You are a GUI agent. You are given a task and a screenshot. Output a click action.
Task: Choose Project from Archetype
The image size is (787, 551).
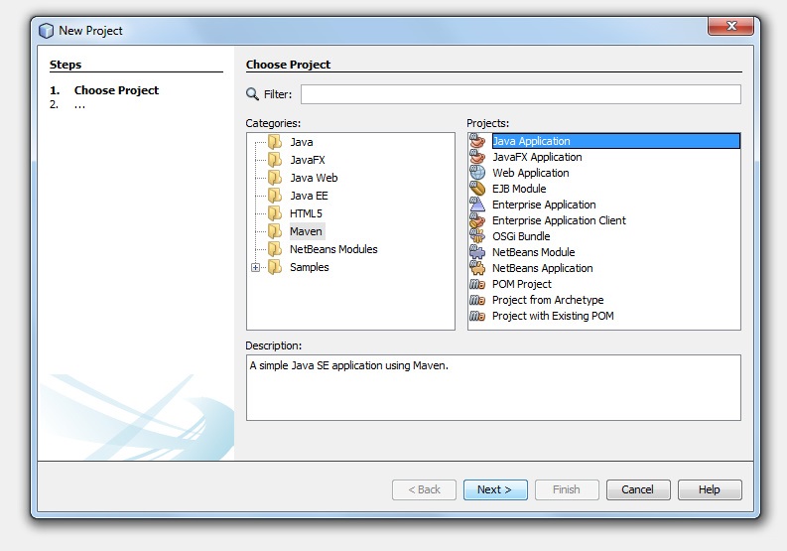click(x=548, y=300)
